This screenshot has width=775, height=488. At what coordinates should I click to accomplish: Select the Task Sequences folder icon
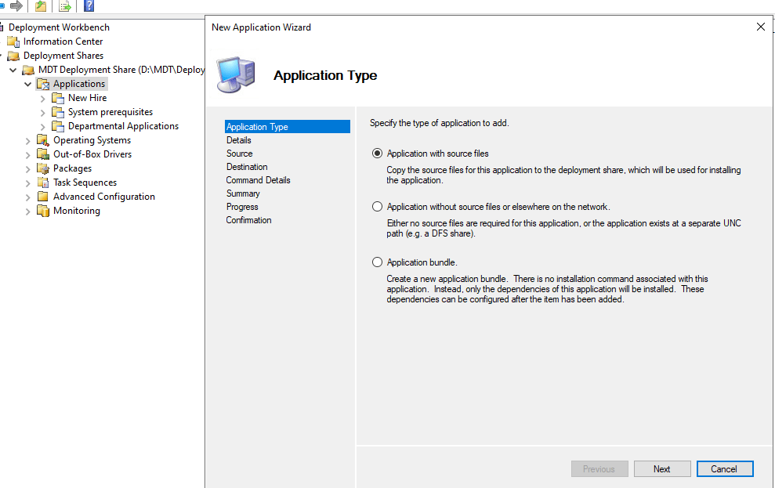(43, 183)
